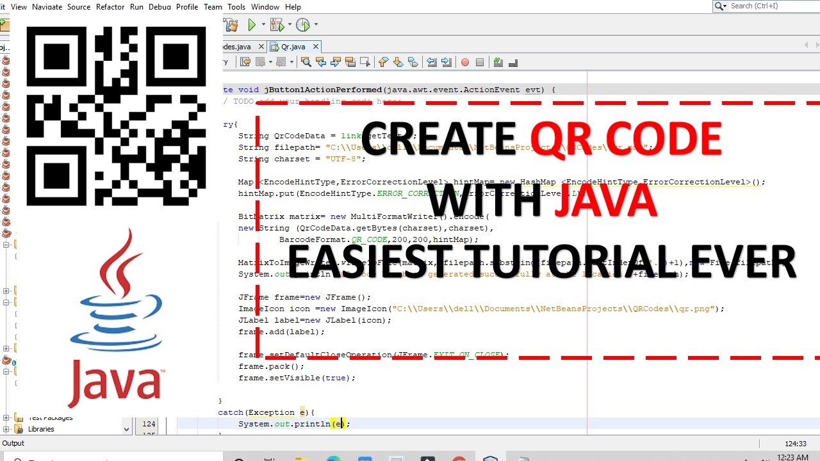
Task: Click Shift Line Left icon
Action: coord(432,62)
